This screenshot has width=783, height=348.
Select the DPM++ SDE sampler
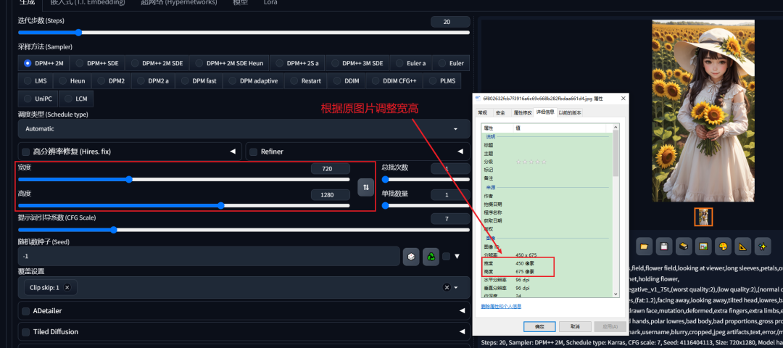(97, 63)
